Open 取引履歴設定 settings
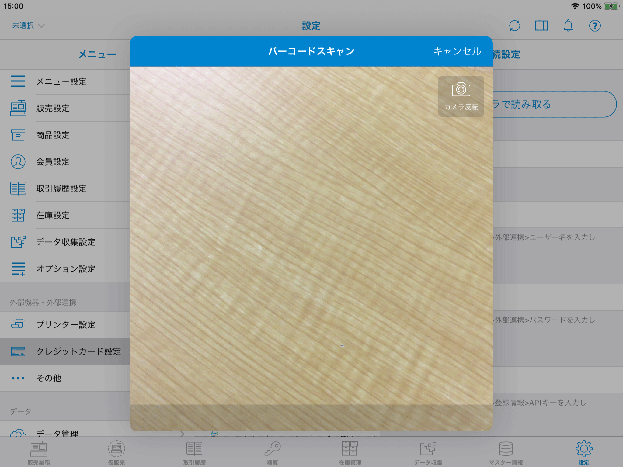Image resolution: width=623 pixels, height=467 pixels. coord(61,189)
